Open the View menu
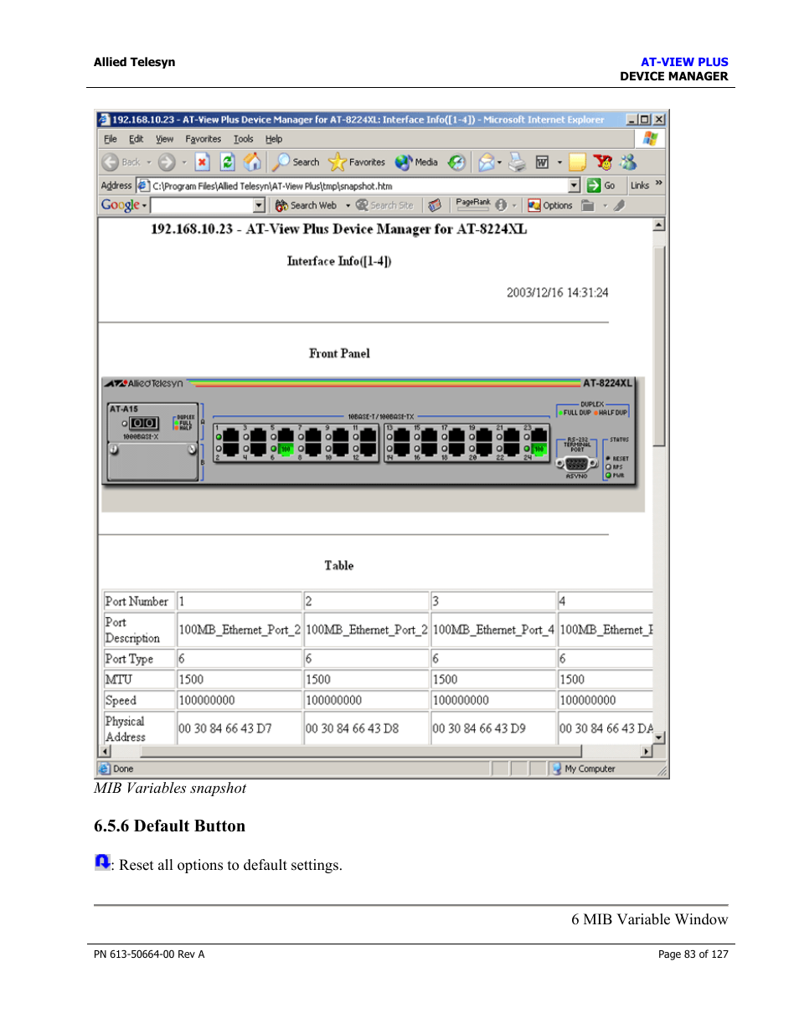799x1034 pixels. click(x=164, y=139)
